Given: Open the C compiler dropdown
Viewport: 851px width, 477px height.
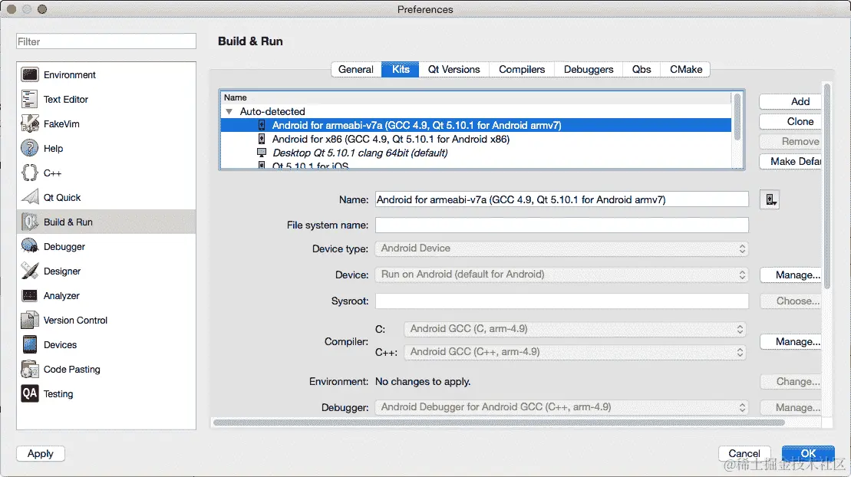Looking at the screenshot, I should pyautogui.click(x=575, y=329).
